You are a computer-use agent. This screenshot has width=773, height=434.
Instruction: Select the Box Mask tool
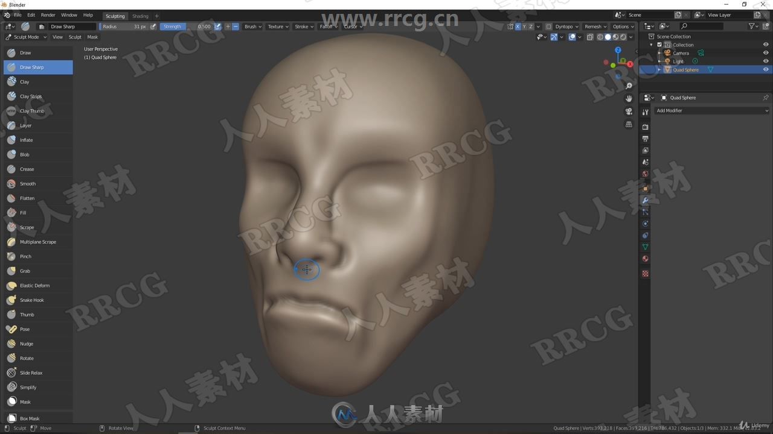tap(38, 418)
